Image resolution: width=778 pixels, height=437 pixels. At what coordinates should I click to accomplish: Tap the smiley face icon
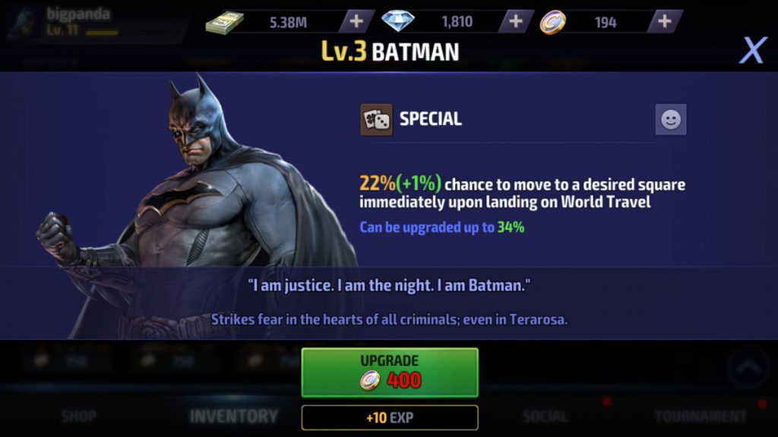[x=671, y=119]
